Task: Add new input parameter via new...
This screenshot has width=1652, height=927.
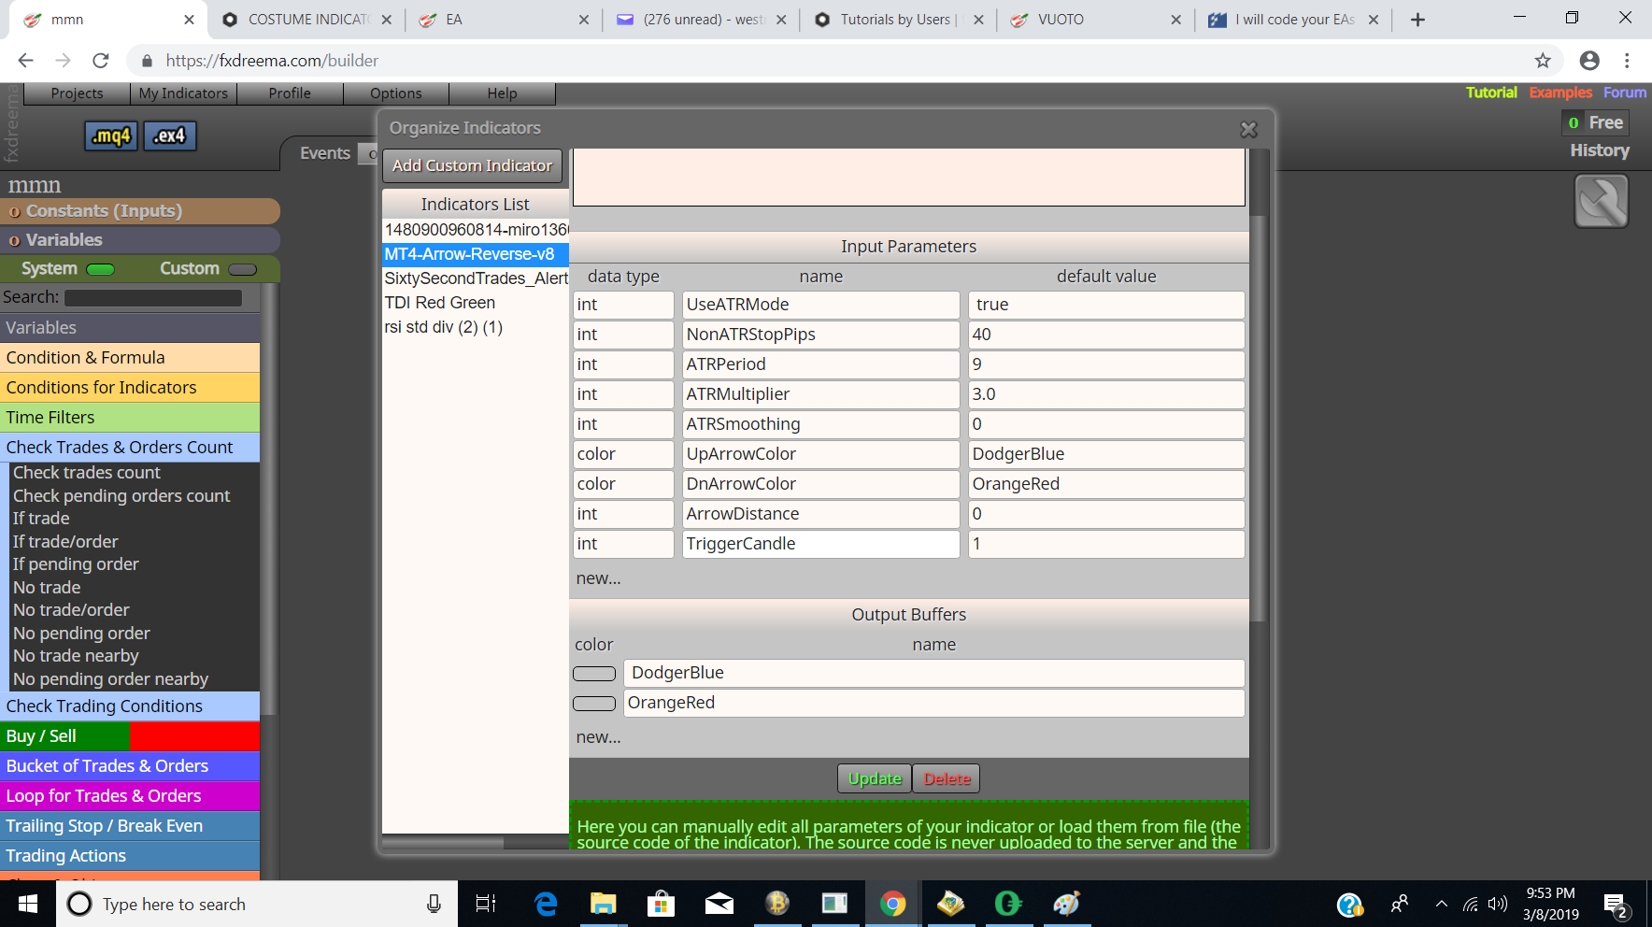Action: 598,578
